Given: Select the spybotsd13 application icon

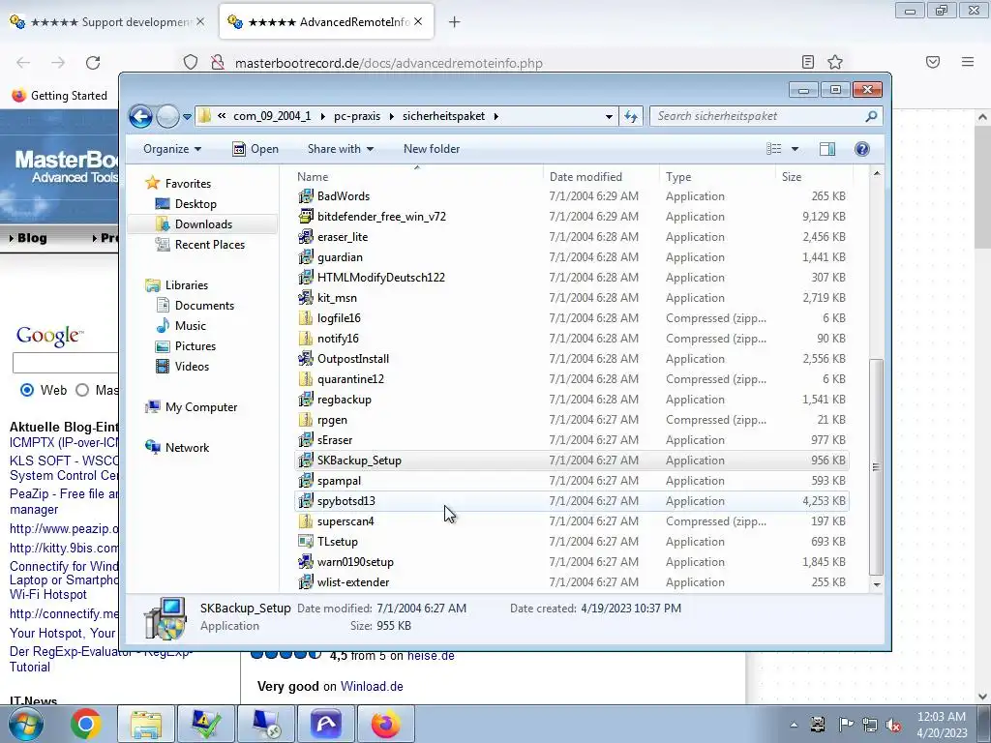Looking at the screenshot, I should coord(306,501).
